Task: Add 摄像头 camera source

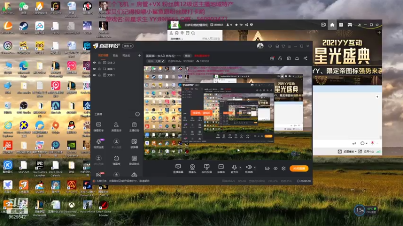Action: [192, 169]
